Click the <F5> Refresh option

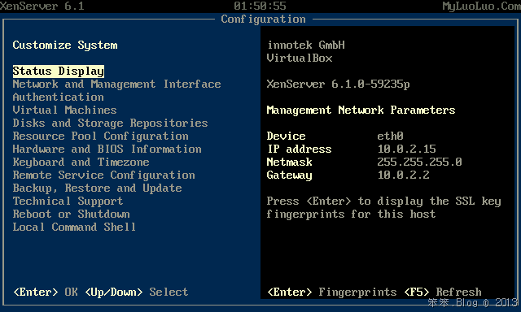tap(443, 292)
